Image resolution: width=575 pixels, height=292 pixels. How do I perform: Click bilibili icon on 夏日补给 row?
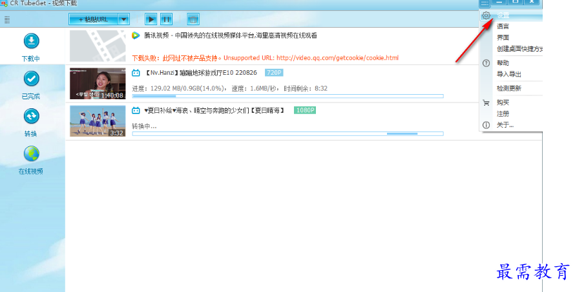point(136,110)
